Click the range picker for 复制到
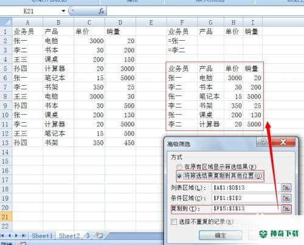Screen dimensions: 304x245 (286, 209)
